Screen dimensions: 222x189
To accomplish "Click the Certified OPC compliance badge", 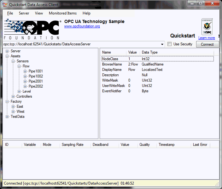I will [x=207, y=26].
